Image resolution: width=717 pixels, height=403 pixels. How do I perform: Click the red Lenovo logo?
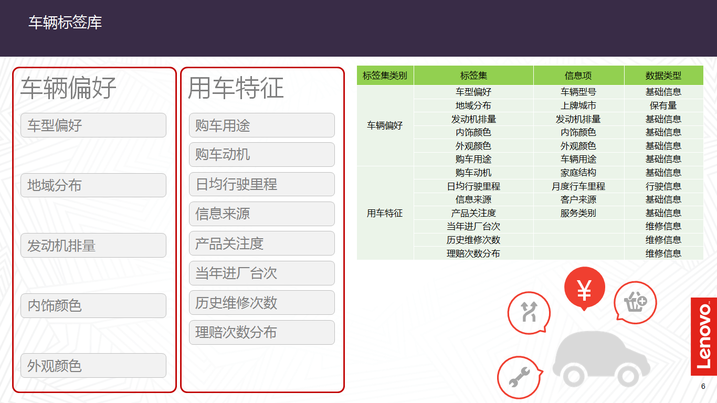(703, 336)
